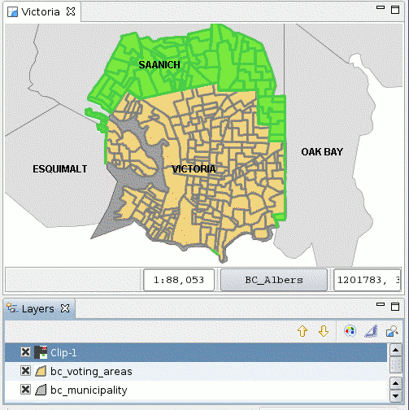Select the bc_voting_areas layer row
This screenshot has height=410, width=409.
click(x=196, y=371)
